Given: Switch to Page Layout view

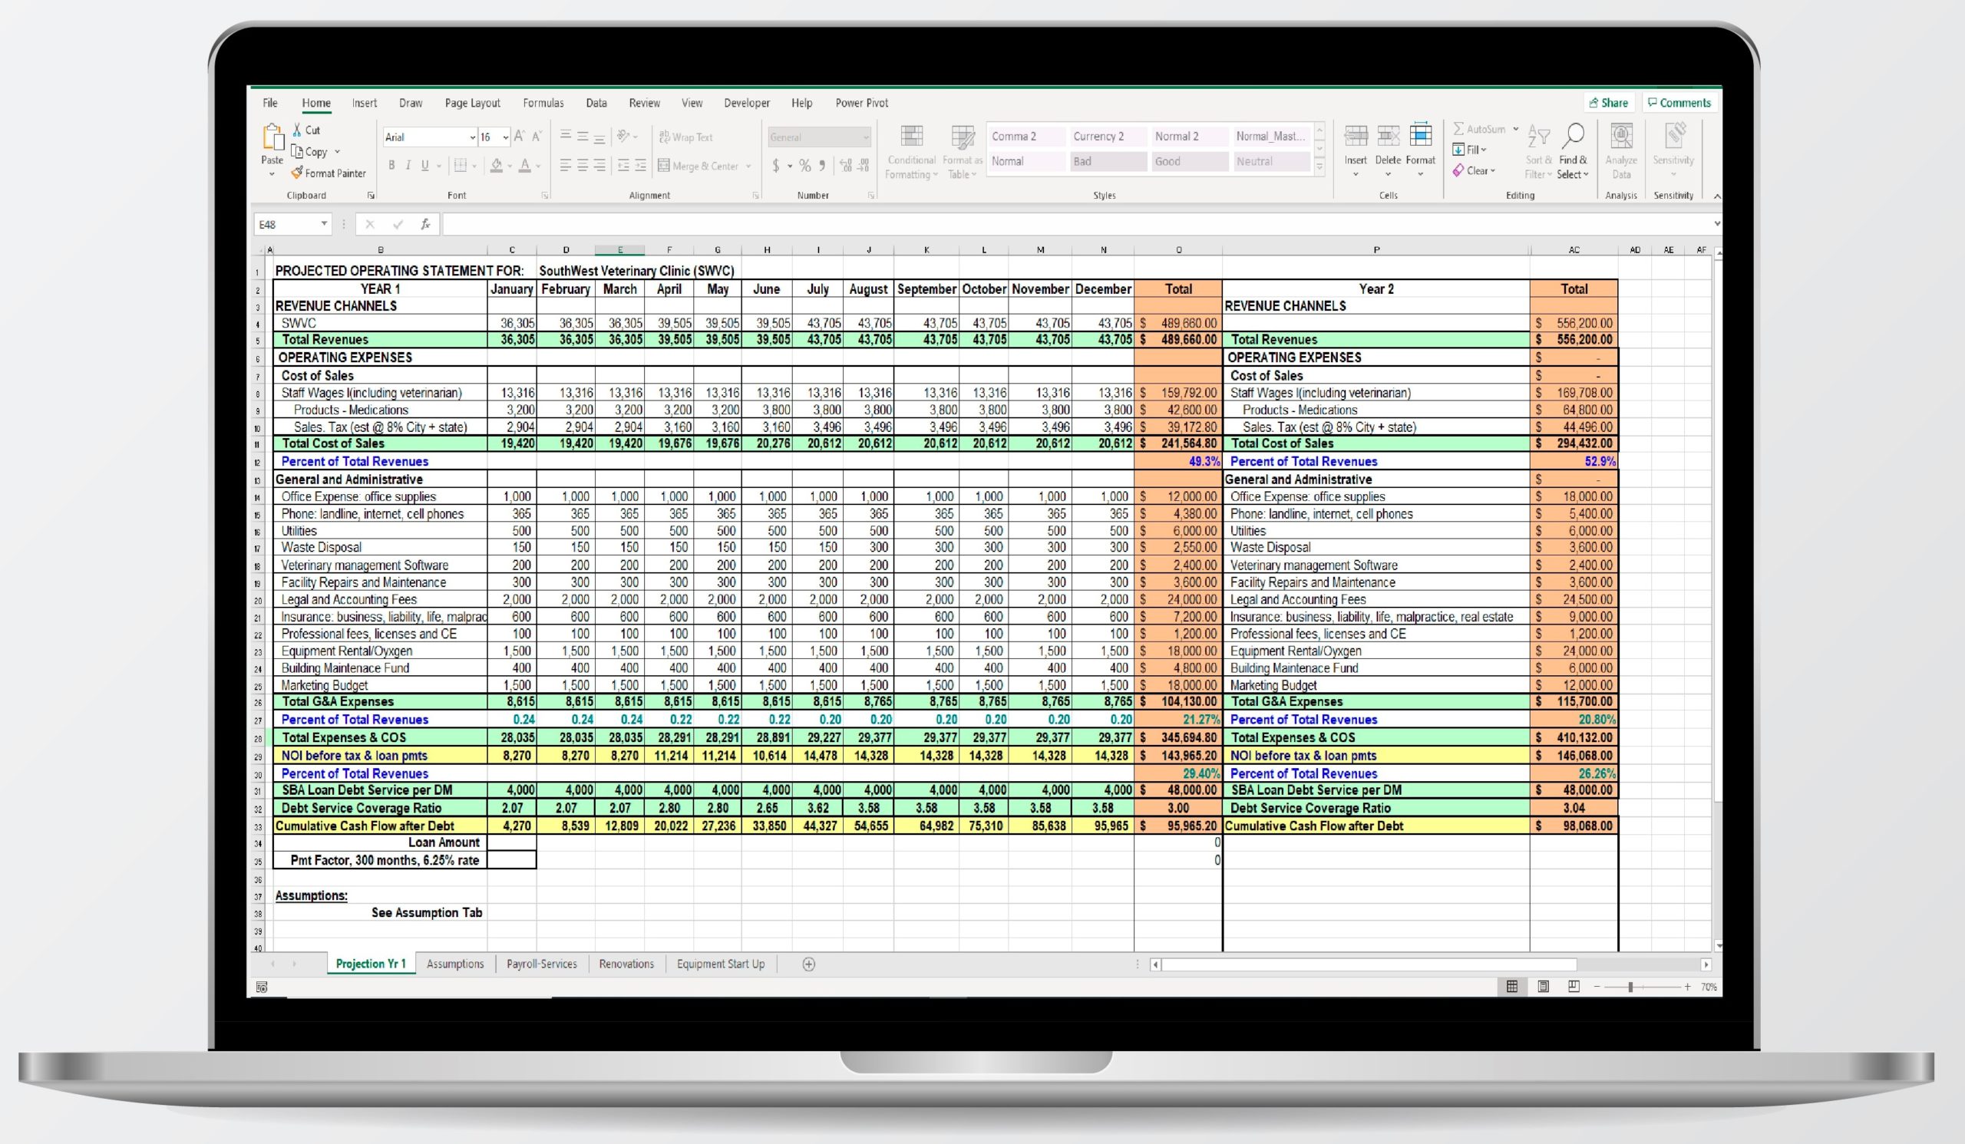Looking at the screenshot, I should point(1543,987).
